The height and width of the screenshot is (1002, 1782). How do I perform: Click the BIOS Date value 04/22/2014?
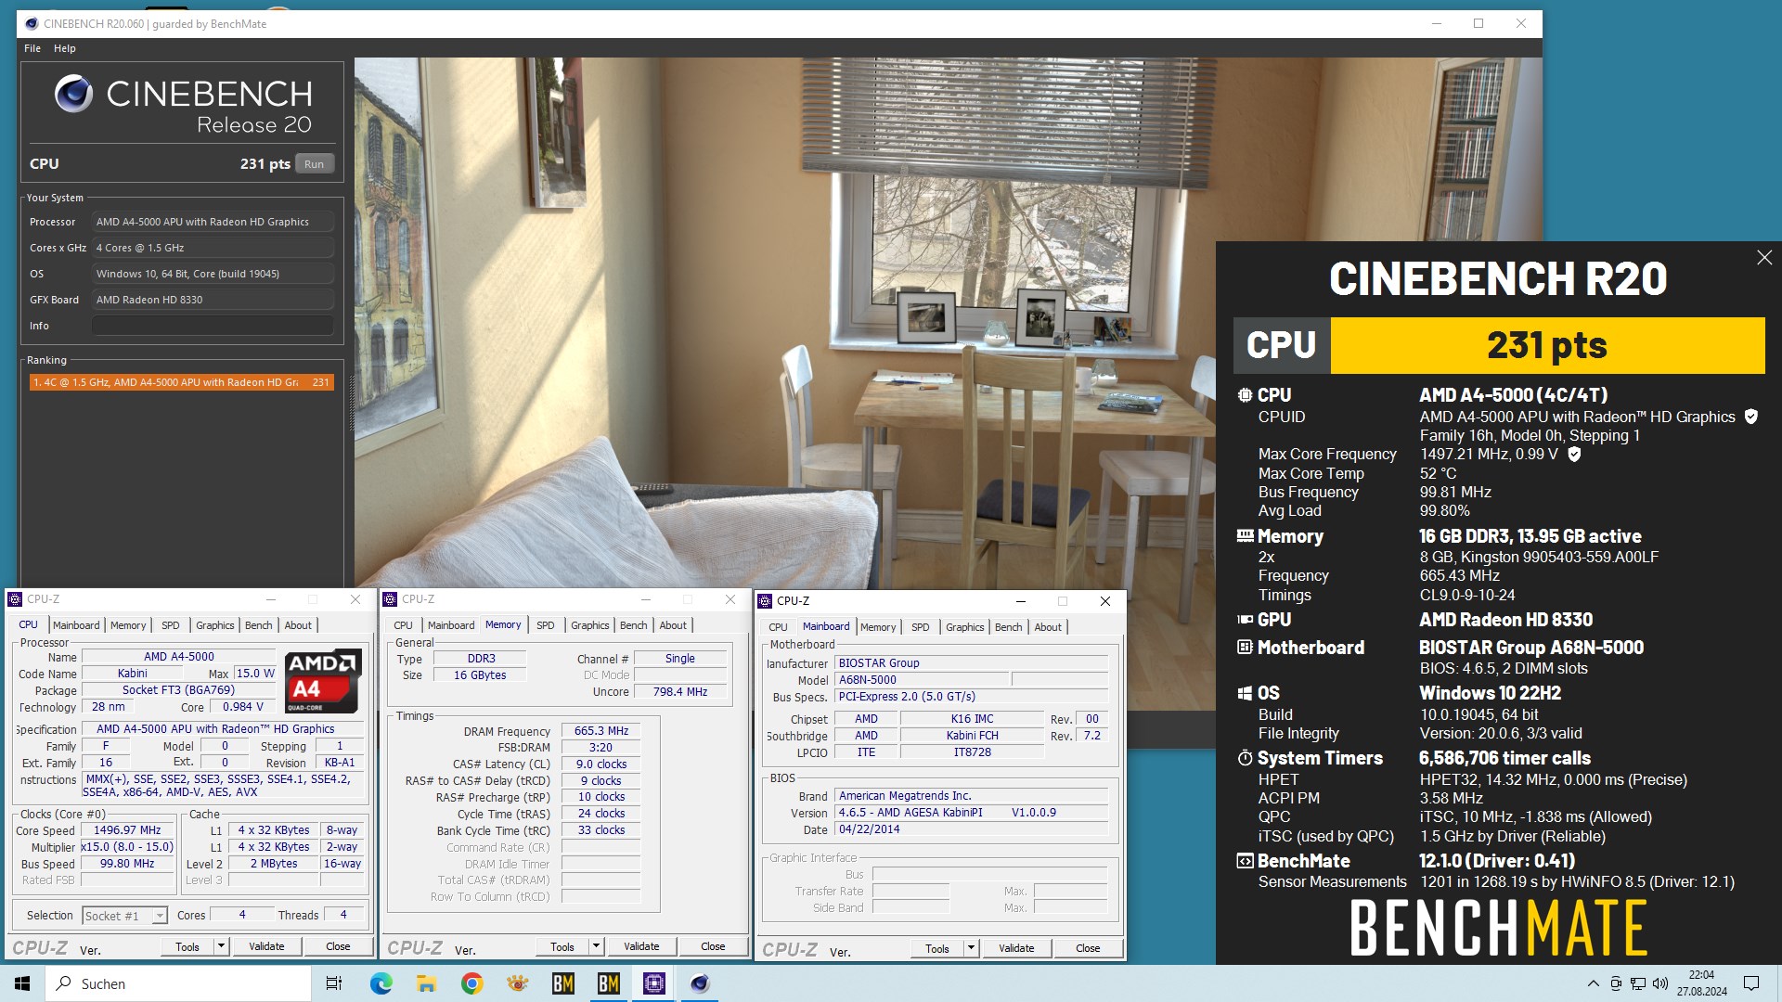pos(972,829)
